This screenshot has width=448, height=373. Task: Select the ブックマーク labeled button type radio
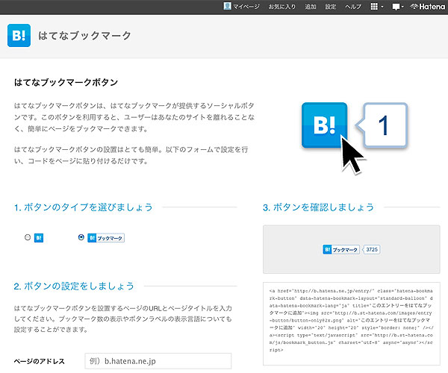tap(81, 237)
